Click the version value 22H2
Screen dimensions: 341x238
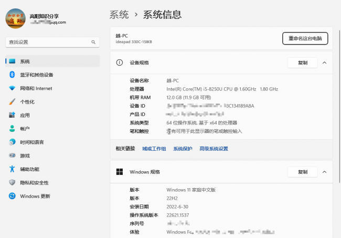click(x=172, y=199)
